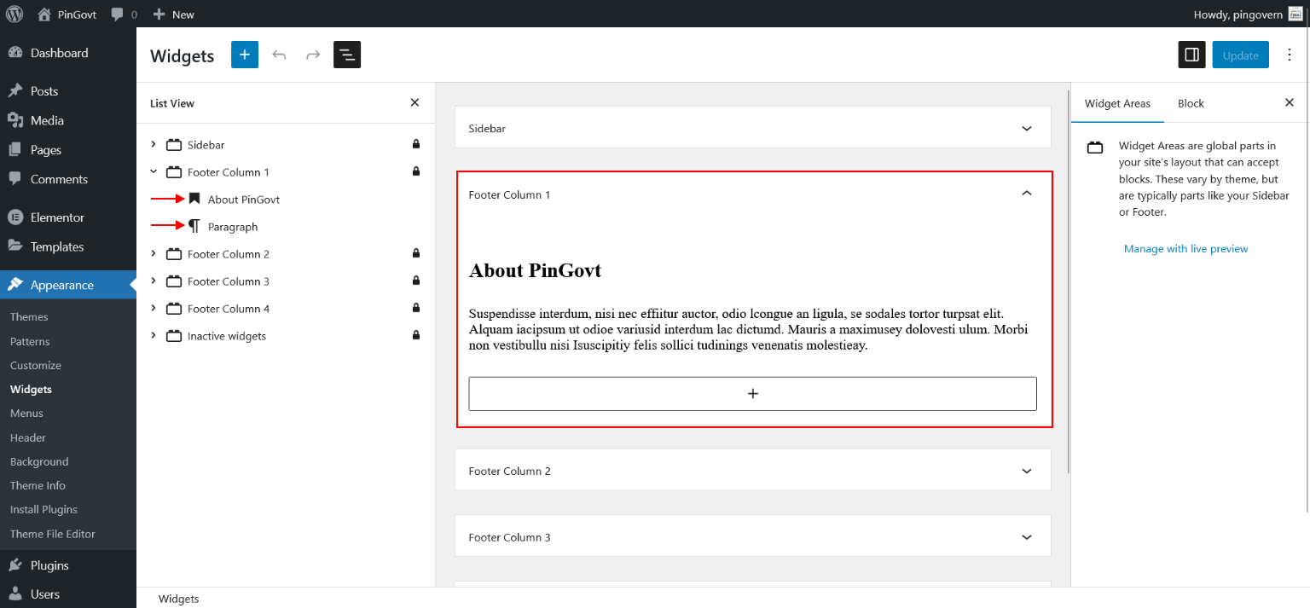This screenshot has width=1310, height=608.
Task: Toggle the Settings sidebar panel button
Action: pos(1191,55)
